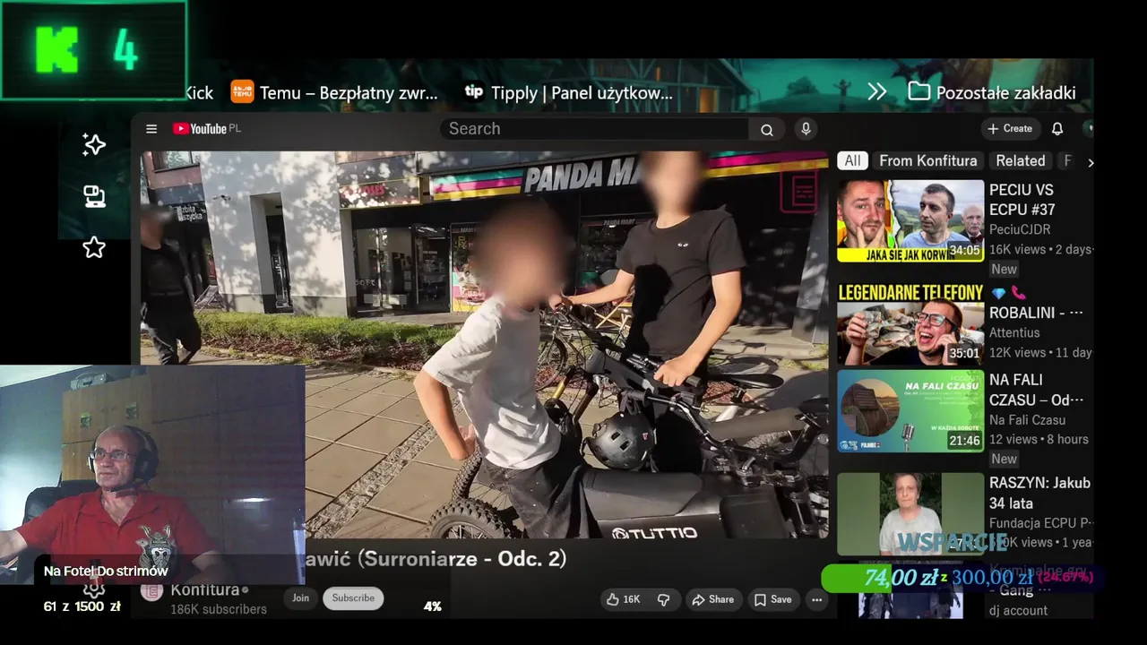Open Pozostałe zakładki folder
The width and height of the screenshot is (1147, 645).
coord(992,92)
